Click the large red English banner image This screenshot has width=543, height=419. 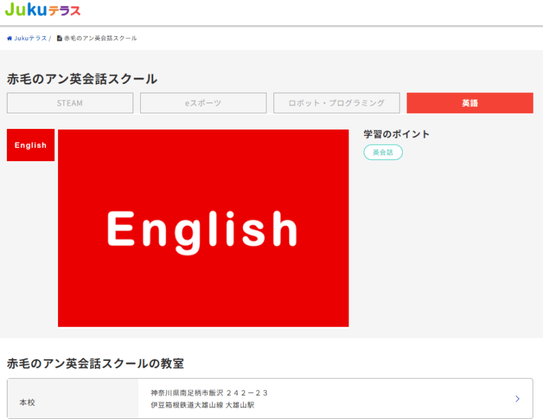[203, 228]
